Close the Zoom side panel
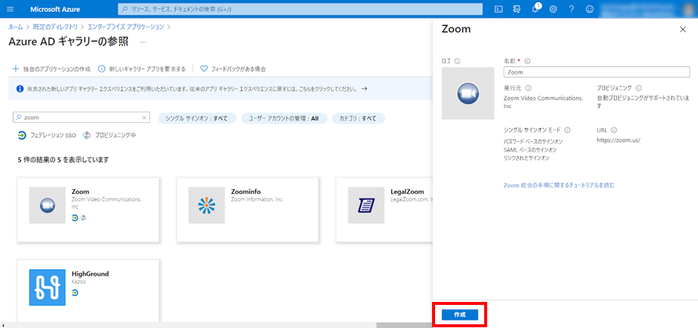The height and width of the screenshot is (328, 698). tap(682, 29)
